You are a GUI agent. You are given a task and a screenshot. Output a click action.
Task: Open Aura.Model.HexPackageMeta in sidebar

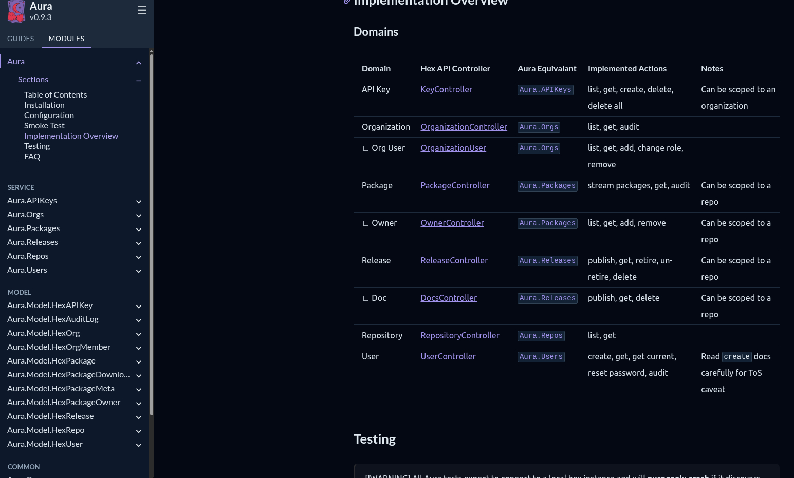click(x=61, y=388)
